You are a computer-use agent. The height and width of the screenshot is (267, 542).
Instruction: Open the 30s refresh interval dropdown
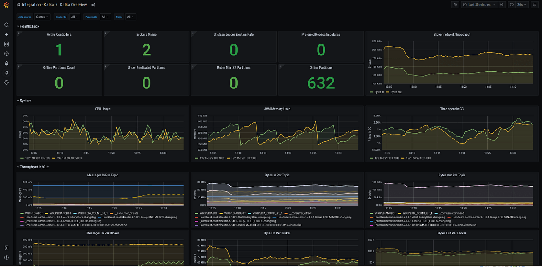tap(522, 5)
